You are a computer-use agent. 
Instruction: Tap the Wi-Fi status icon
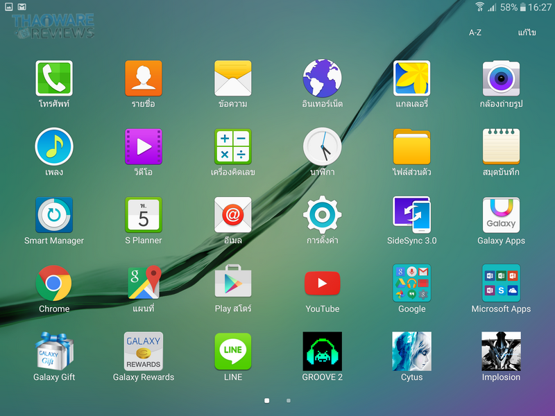(x=480, y=7)
